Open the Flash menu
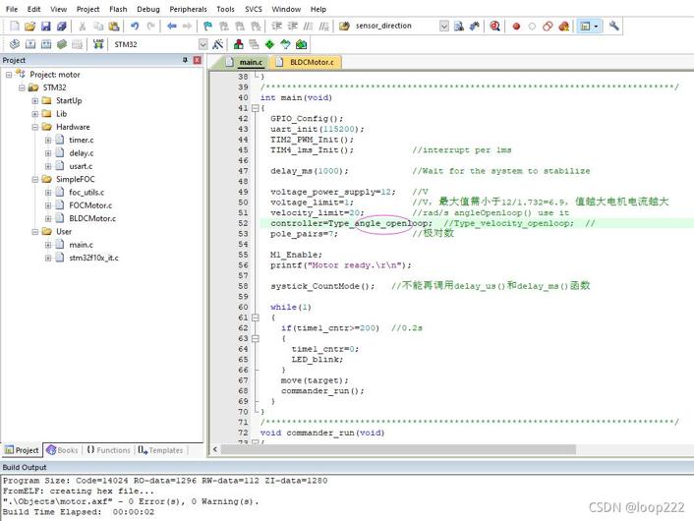 point(118,9)
